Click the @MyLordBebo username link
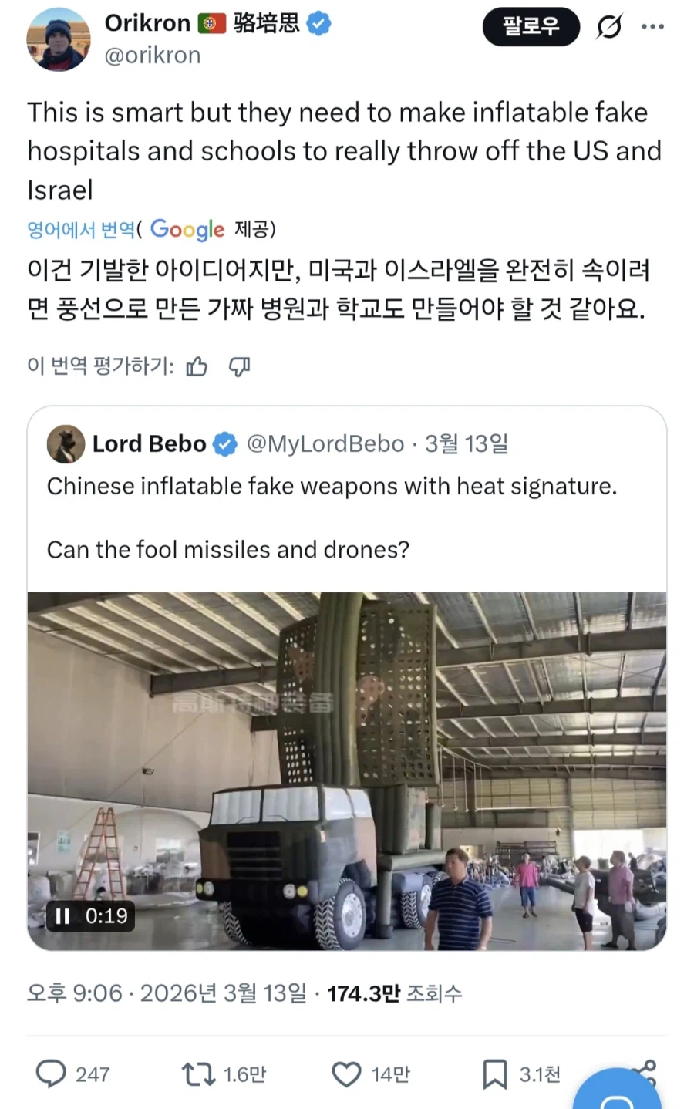This screenshot has height=1109, width=694. [328, 443]
